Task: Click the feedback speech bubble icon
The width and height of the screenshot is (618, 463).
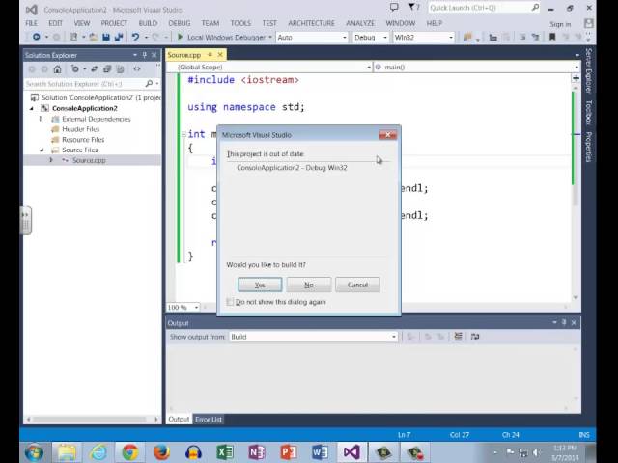Action: click(394, 7)
